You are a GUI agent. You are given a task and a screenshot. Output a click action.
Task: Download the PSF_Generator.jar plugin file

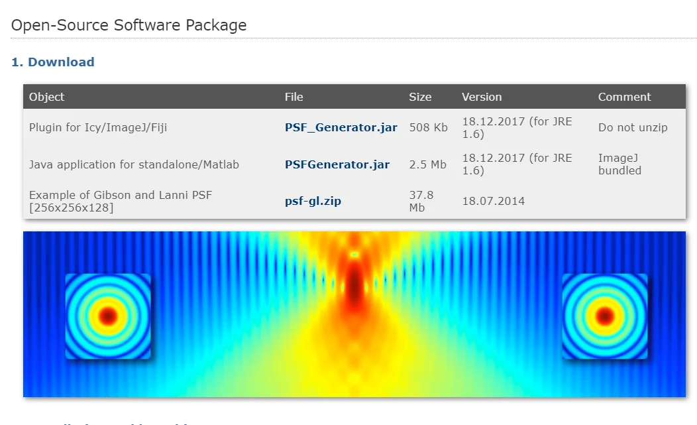coord(341,127)
